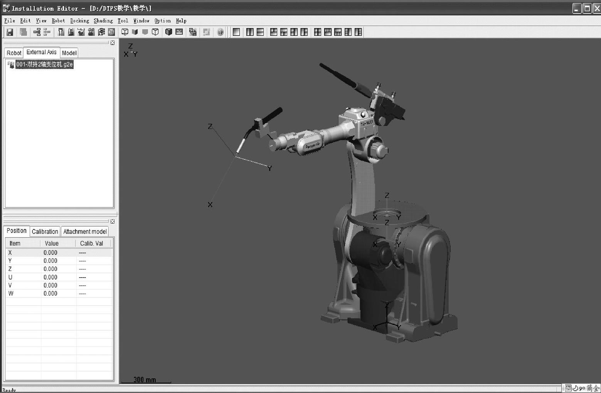This screenshot has width=601, height=393.
Task: Choose the two-column vertical split layout icon
Action: (x=250, y=32)
